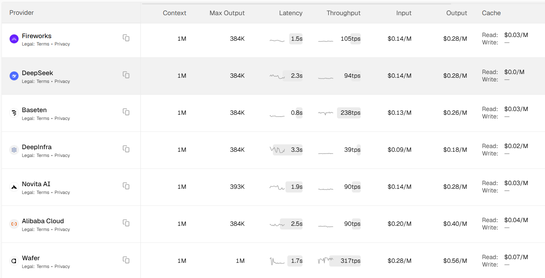Click the Wafer provider logo

pyautogui.click(x=14, y=261)
